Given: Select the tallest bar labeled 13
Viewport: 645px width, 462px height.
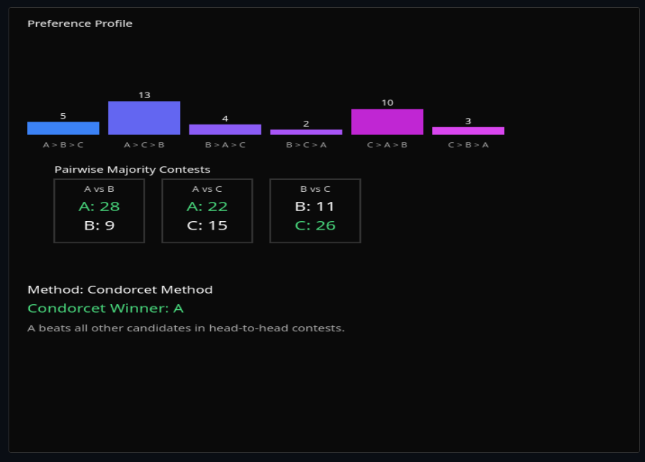Looking at the screenshot, I should [144, 118].
